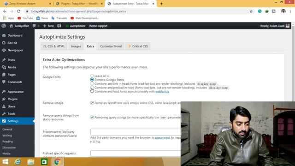Image resolution: width=295 pixels, height=166 pixels.
Task: Open Translate bookmark
Action: [59, 18]
